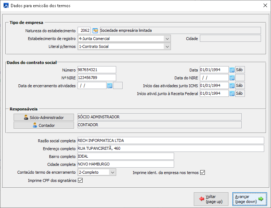Click the Responsáveis group heading

[x=24, y=109]
